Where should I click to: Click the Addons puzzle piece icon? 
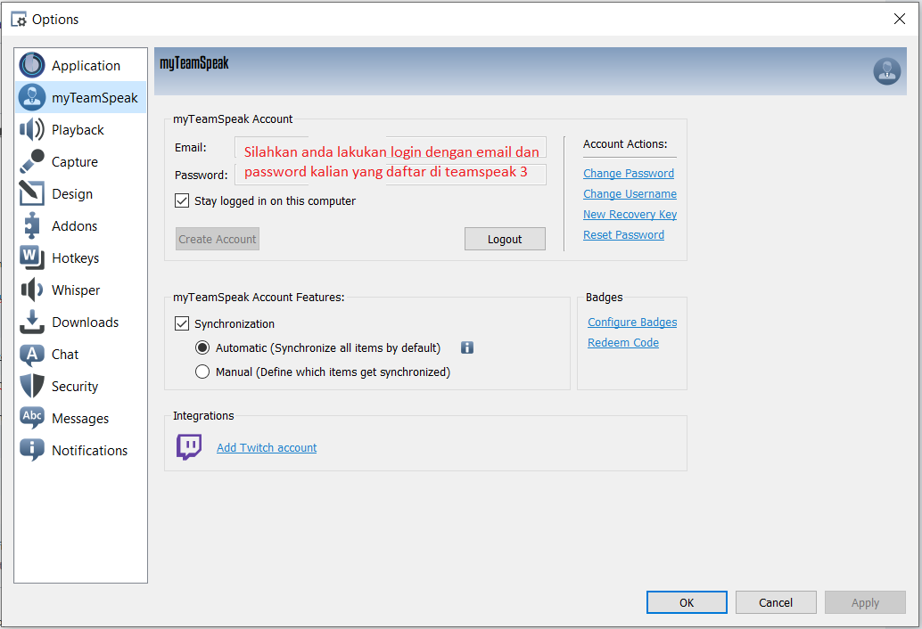click(32, 225)
